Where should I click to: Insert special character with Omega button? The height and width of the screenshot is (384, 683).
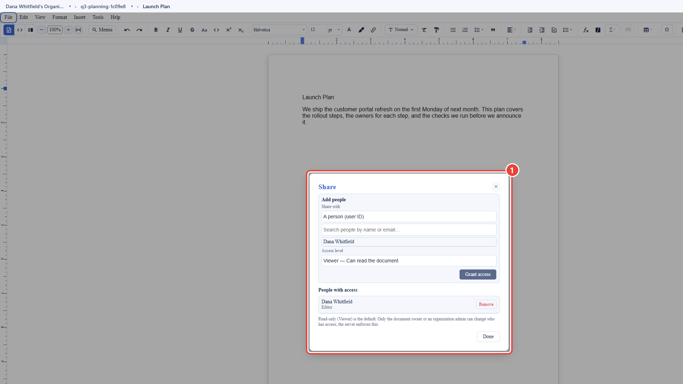pos(667,30)
